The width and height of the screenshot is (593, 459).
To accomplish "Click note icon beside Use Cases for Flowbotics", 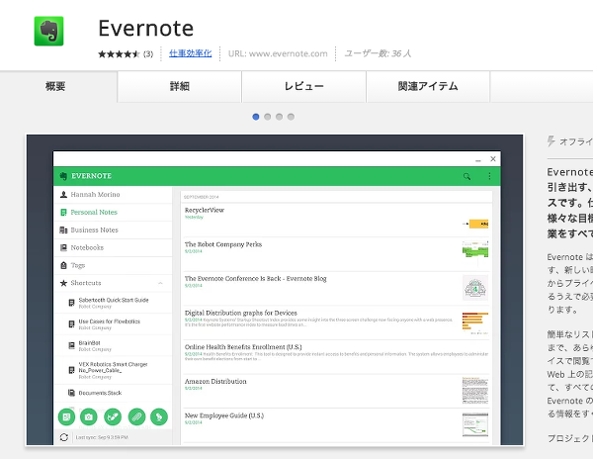I will pos(71,324).
